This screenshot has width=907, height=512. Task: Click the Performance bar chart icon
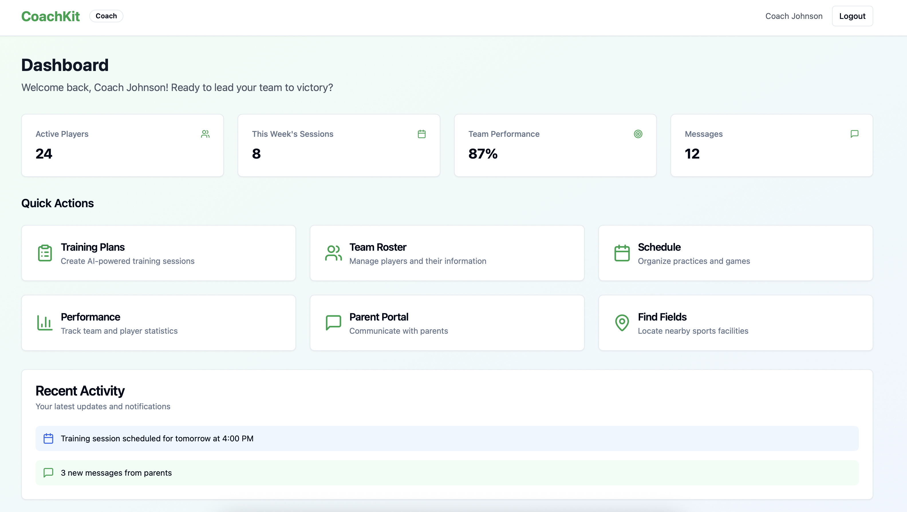[x=45, y=323]
